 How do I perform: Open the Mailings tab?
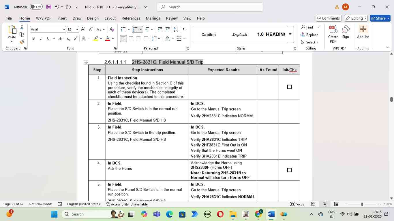click(153, 18)
